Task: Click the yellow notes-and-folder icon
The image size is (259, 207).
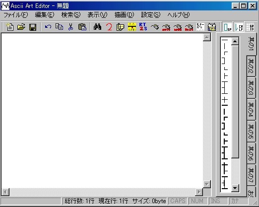Action: (120, 27)
